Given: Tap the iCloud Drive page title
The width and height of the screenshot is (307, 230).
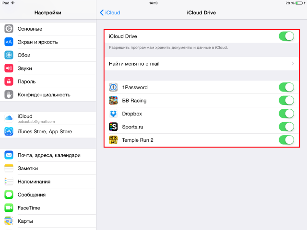Looking at the screenshot, I should [x=201, y=13].
